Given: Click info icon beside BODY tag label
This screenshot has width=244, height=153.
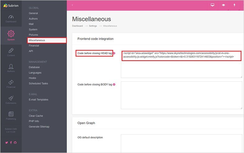Looking at the screenshot, I should [114, 84].
